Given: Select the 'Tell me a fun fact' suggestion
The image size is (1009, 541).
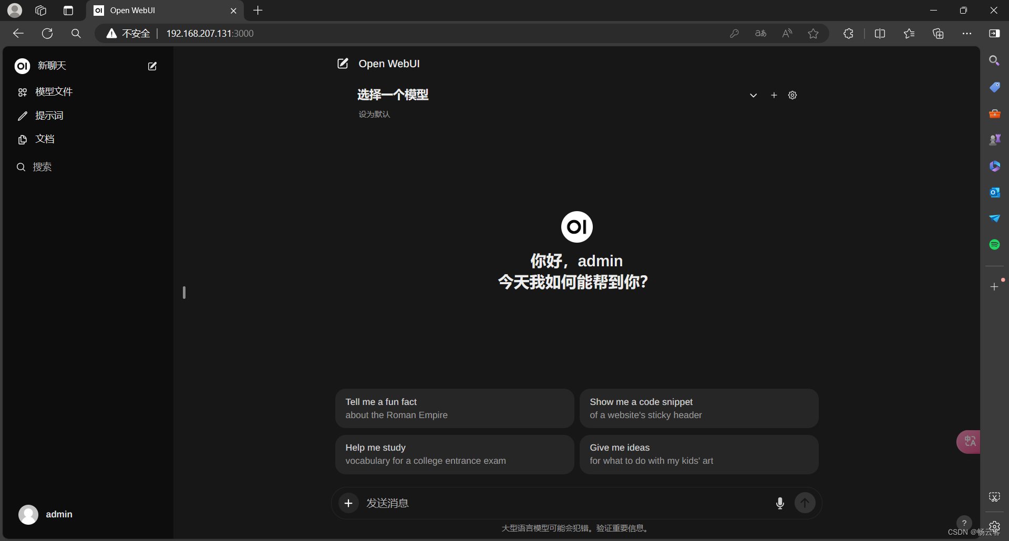Looking at the screenshot, I should click(455, 408).
